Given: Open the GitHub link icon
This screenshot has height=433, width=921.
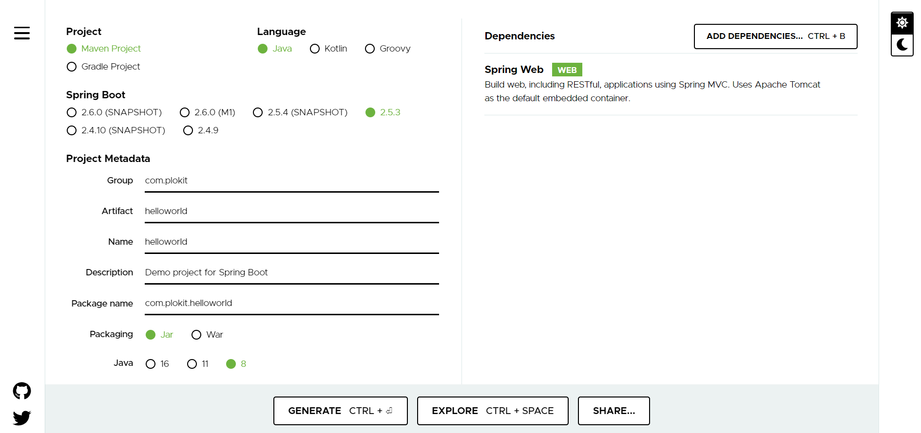Looking at the screenshot, I should coord(22,391).
